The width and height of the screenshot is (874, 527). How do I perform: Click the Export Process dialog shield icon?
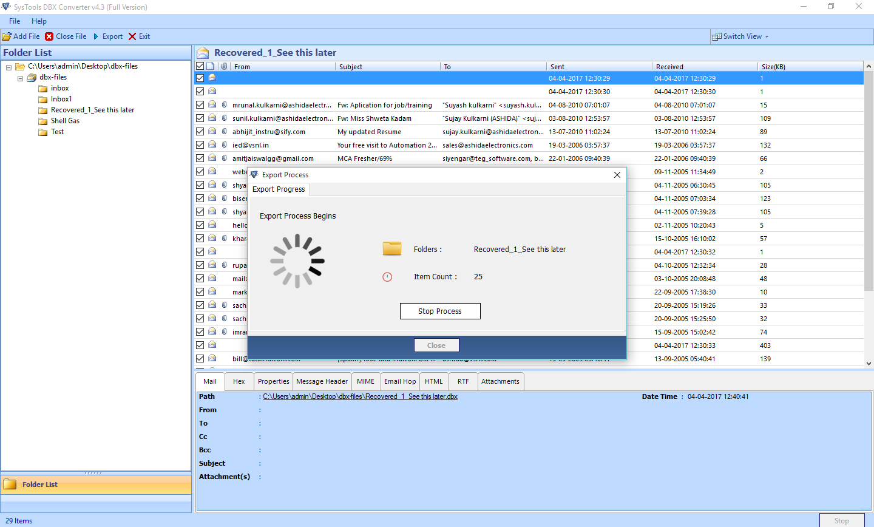tap(254, 175)
